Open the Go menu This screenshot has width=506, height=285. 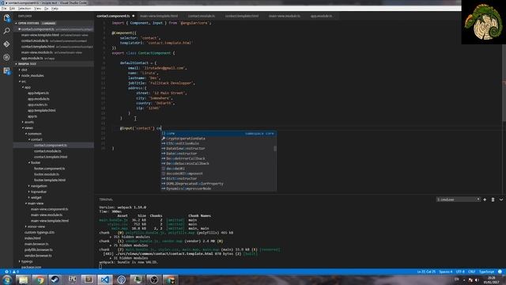46,9
